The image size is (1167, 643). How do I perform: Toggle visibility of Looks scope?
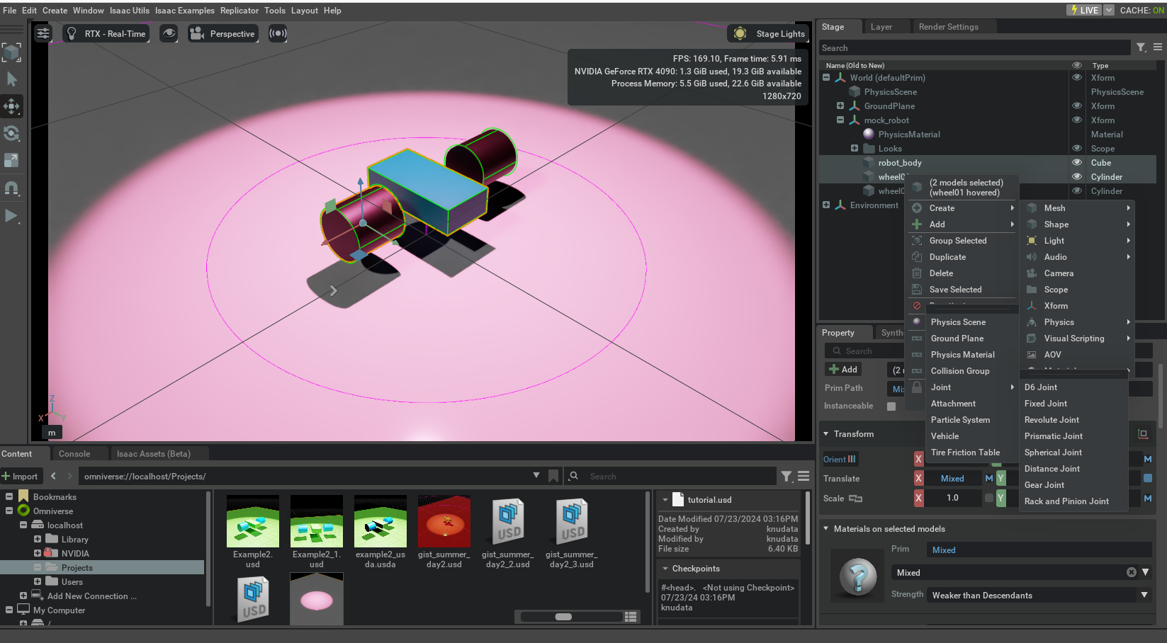click(1077, 148)
